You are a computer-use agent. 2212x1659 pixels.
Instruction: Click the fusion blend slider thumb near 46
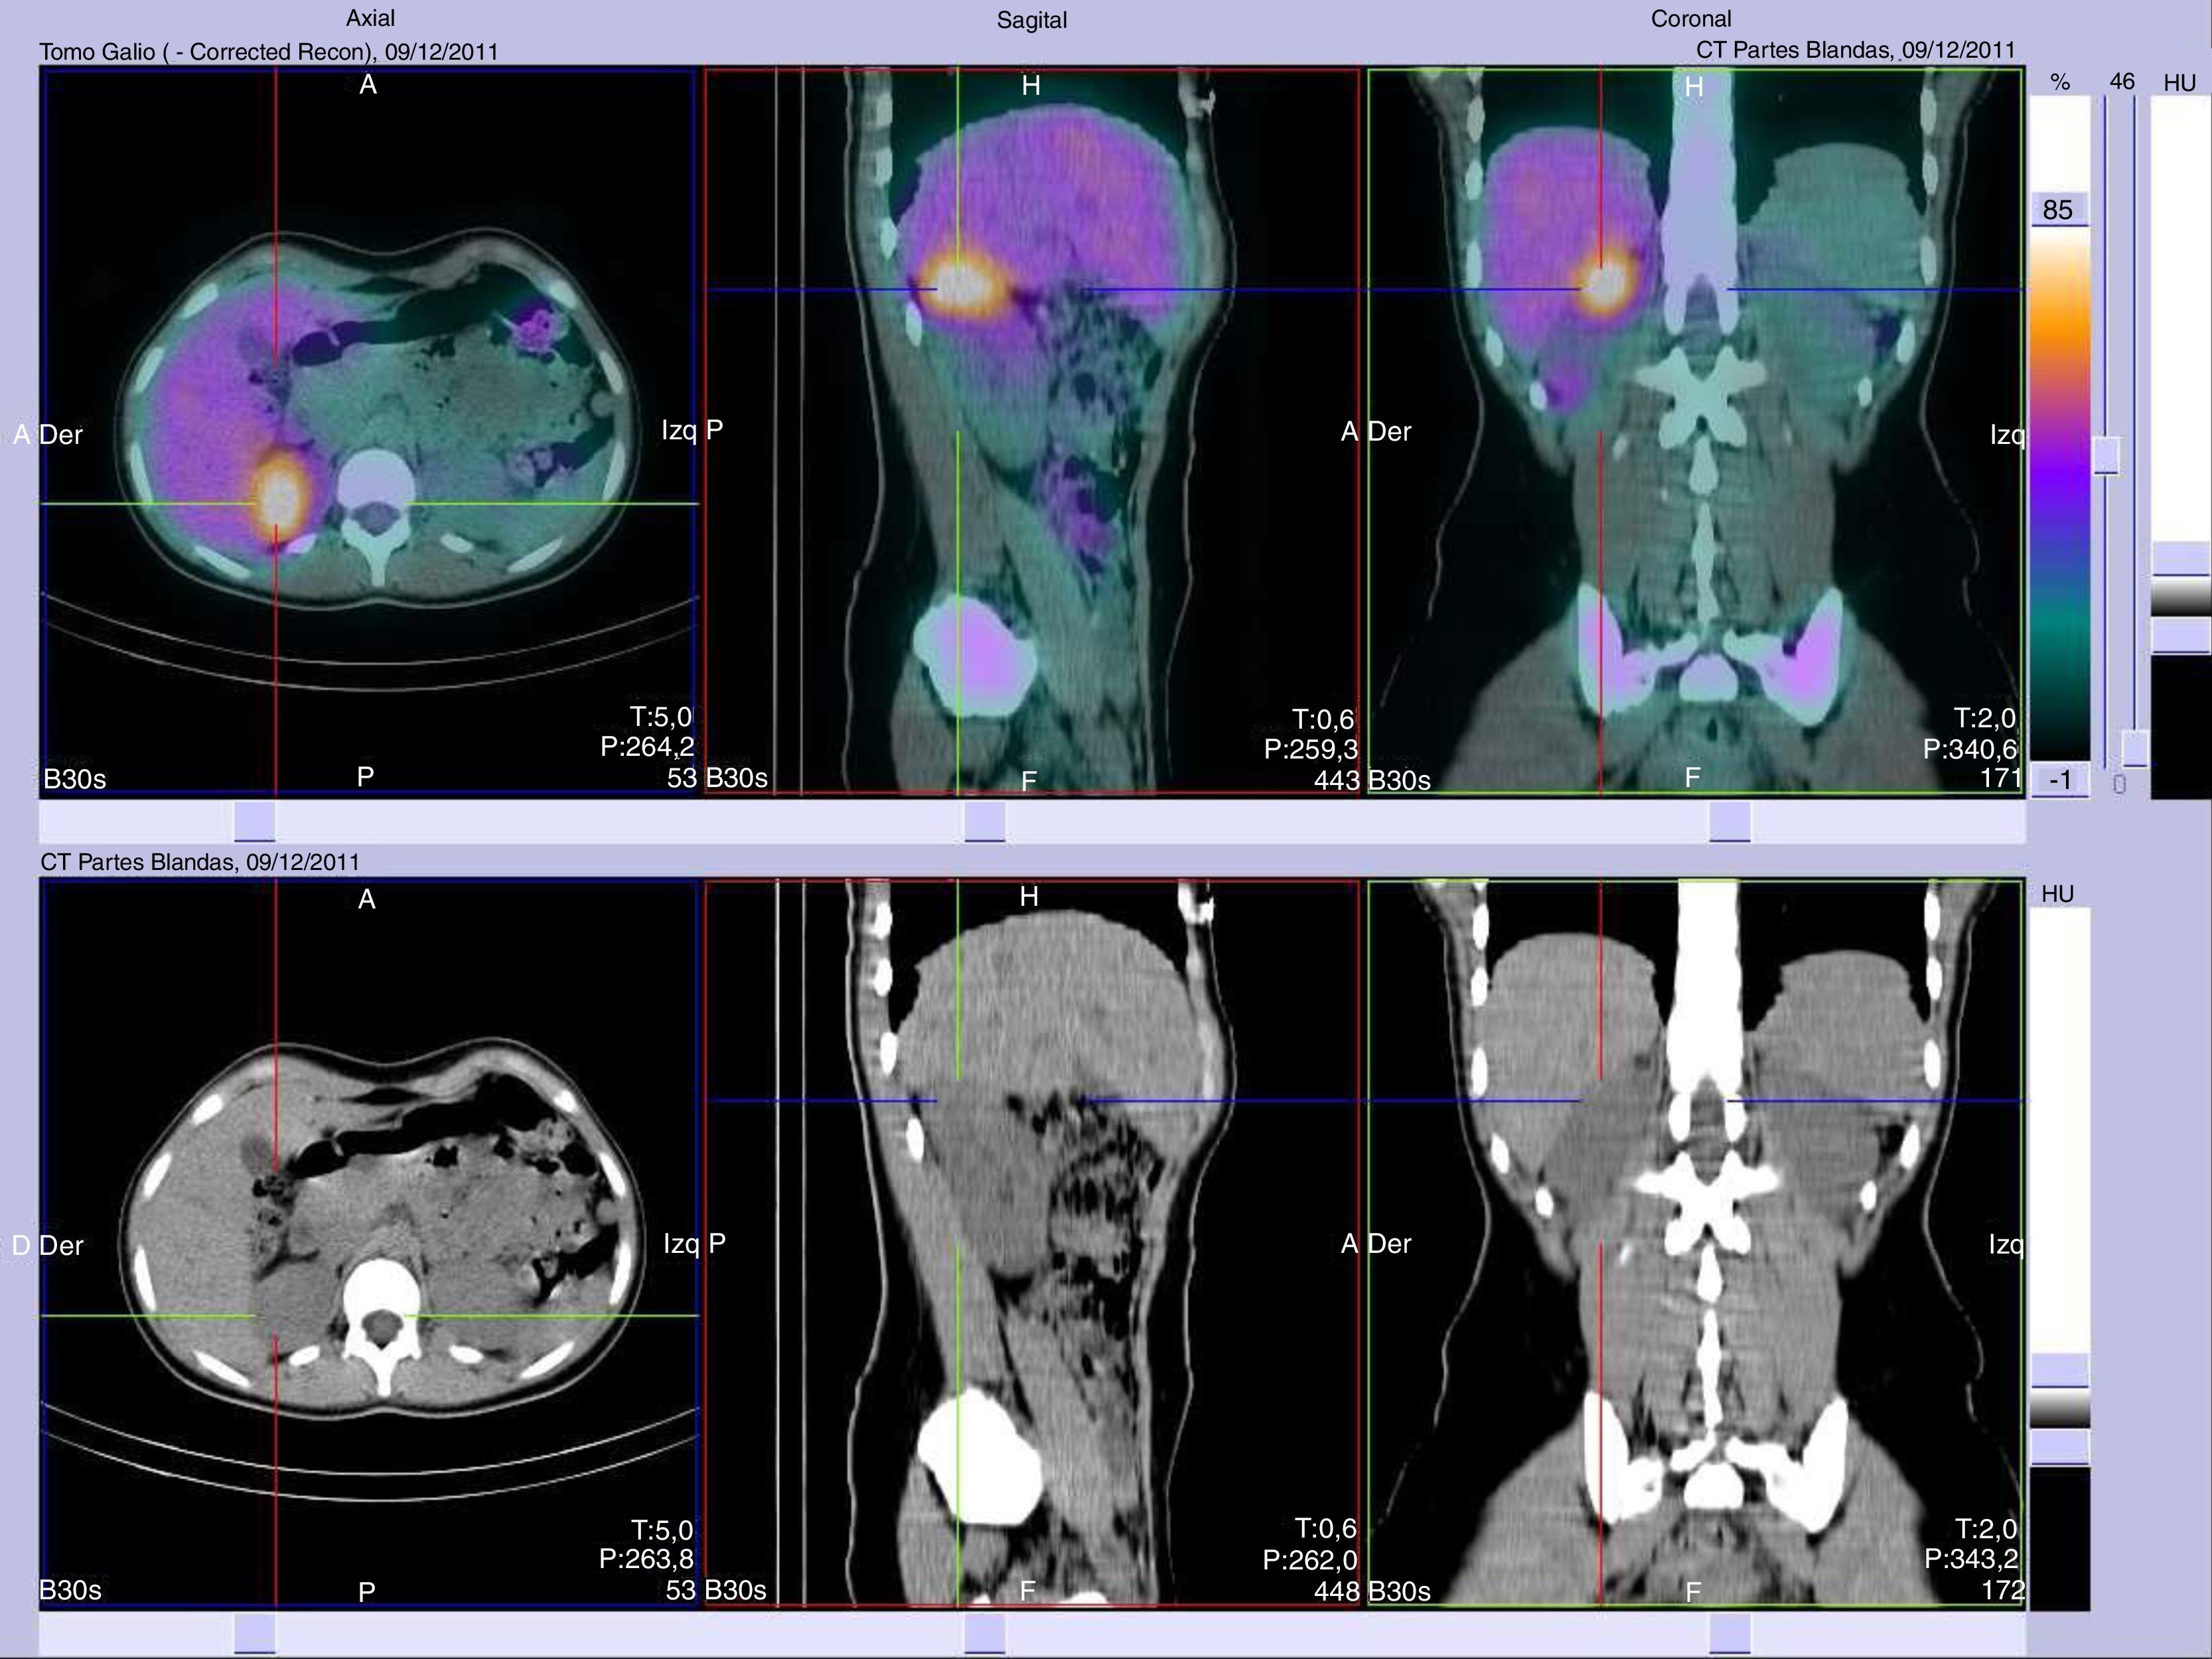click(x=2106, y=455)
